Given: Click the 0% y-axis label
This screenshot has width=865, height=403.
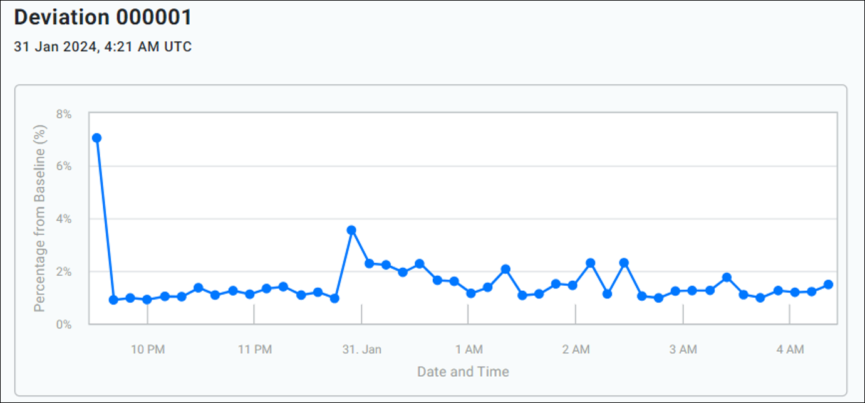Looking at the screenshot, I should pos(64,325).
